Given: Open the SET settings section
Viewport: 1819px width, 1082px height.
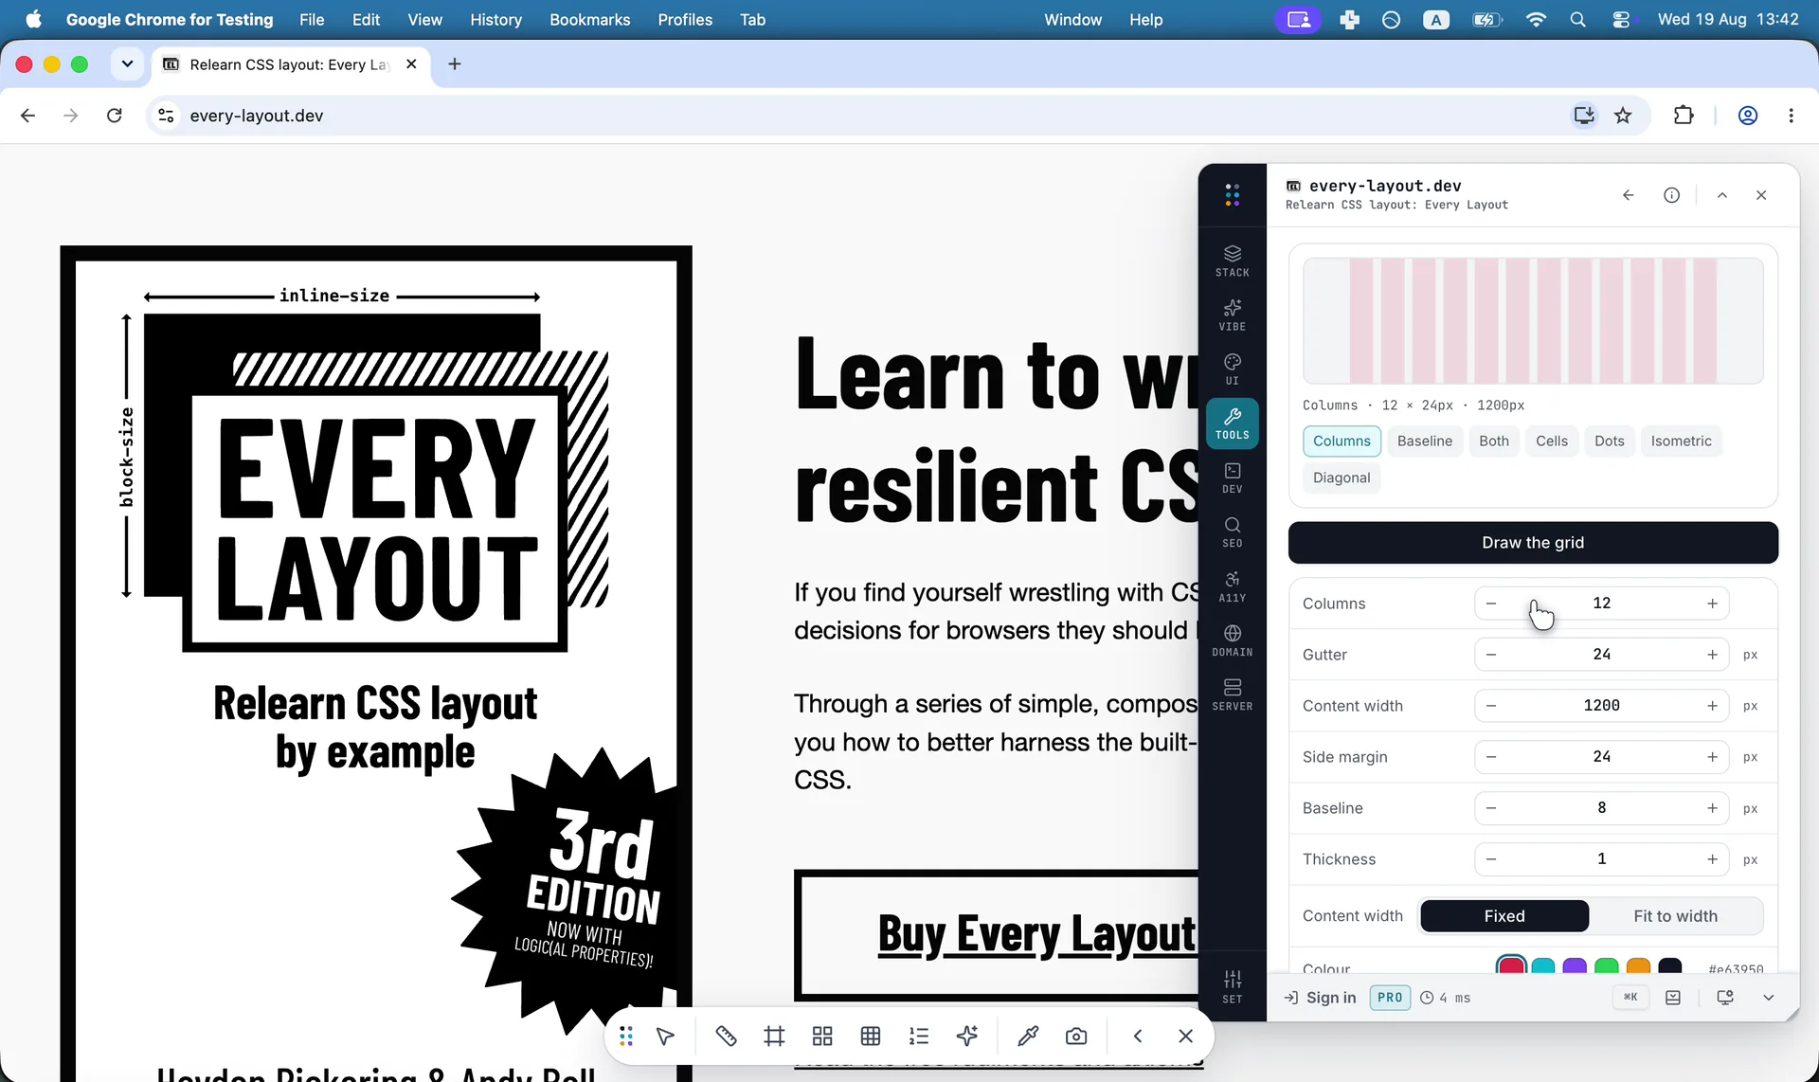Looking at the screenshot, I should (1232, 986).
